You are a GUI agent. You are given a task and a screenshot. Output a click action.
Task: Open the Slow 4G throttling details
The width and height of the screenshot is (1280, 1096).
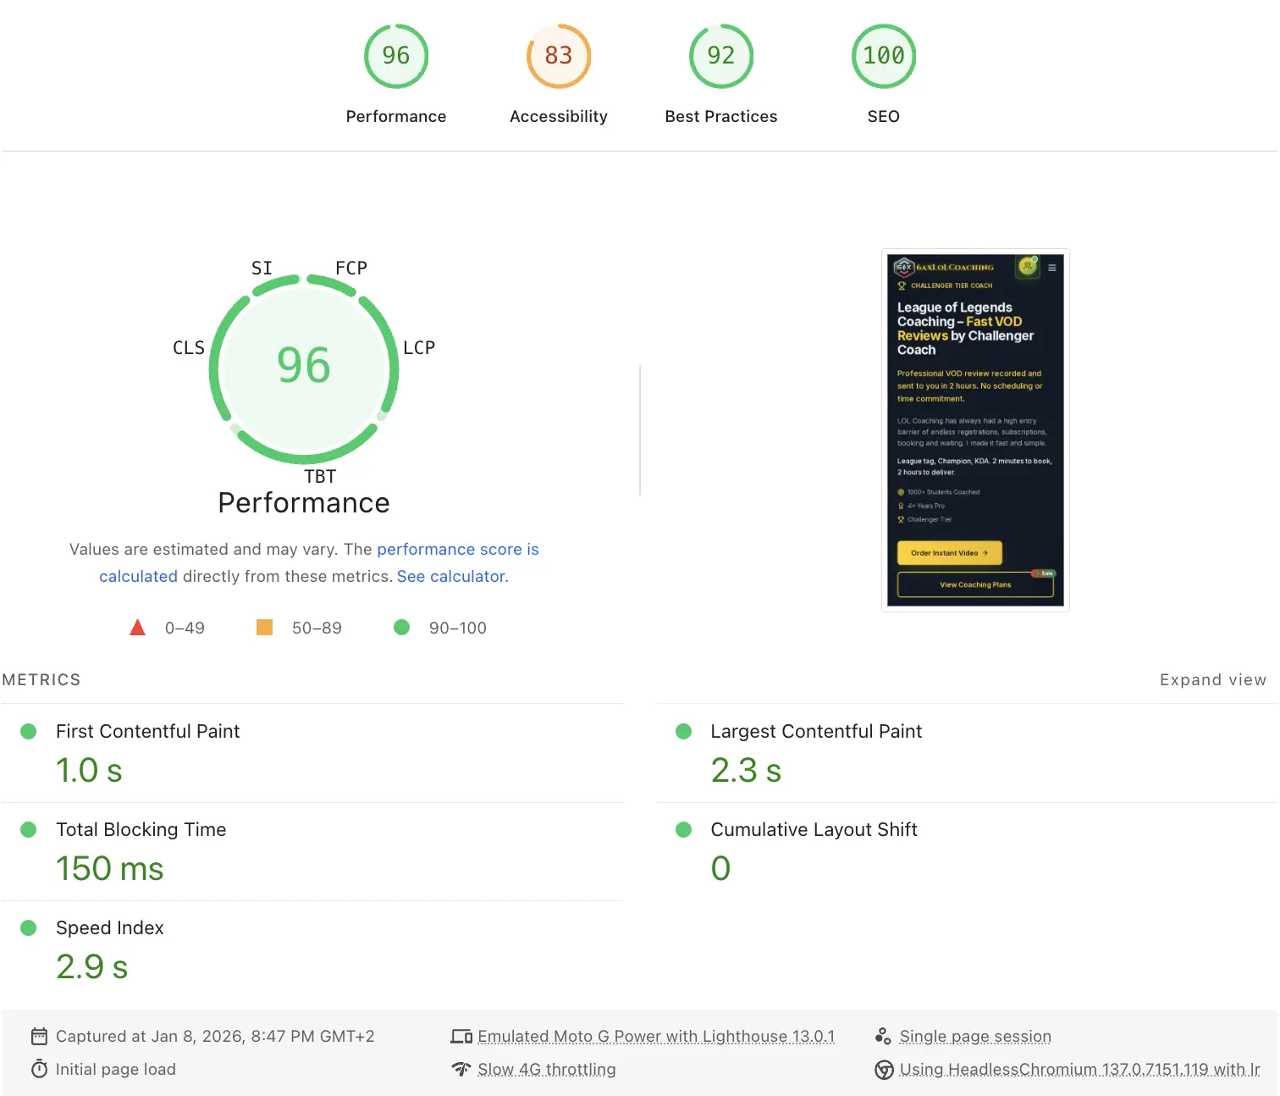pyautogui.click(x=546, y=1069)
